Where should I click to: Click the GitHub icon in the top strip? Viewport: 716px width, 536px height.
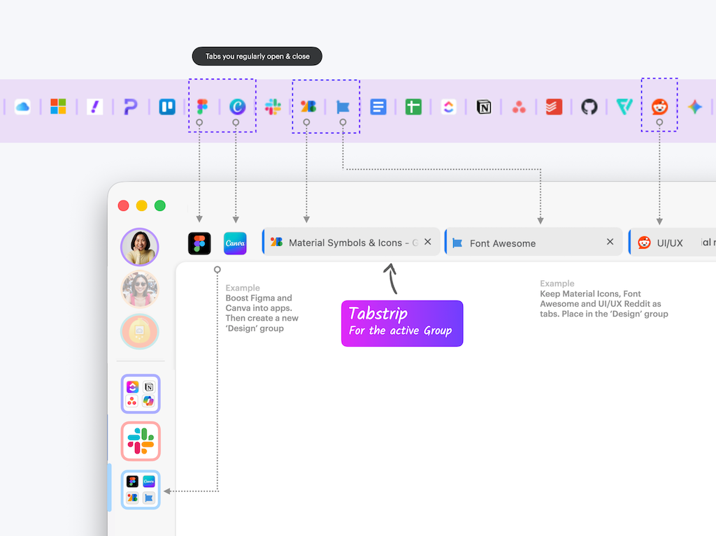point(589,107)
